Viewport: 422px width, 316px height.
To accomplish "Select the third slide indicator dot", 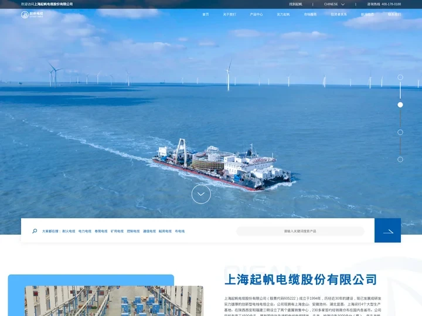I will click(x=400, y=132).
